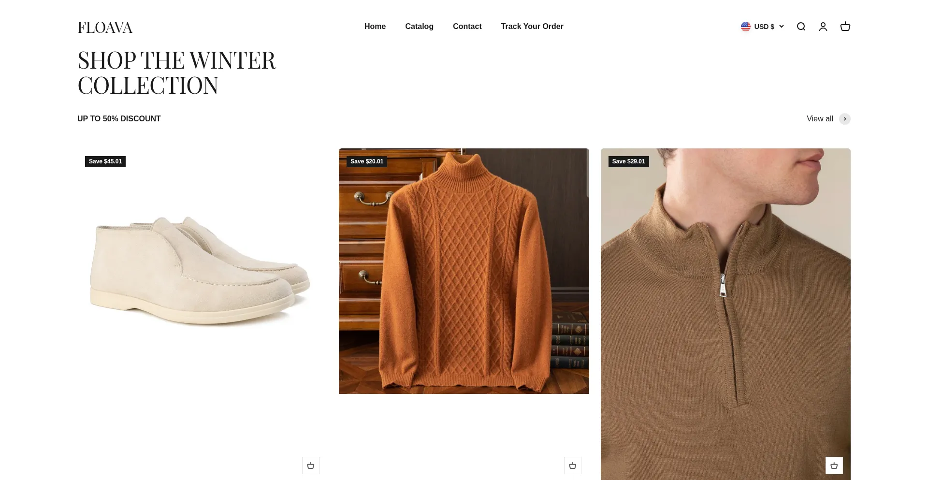Go to the Home menu item

click(375, 27)
